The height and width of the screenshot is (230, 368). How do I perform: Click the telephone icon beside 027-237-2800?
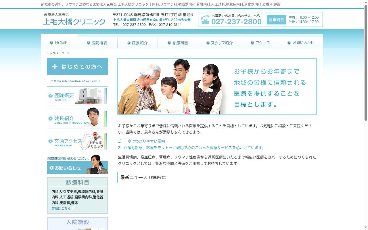pyautogui.click(x=205, y=20)
